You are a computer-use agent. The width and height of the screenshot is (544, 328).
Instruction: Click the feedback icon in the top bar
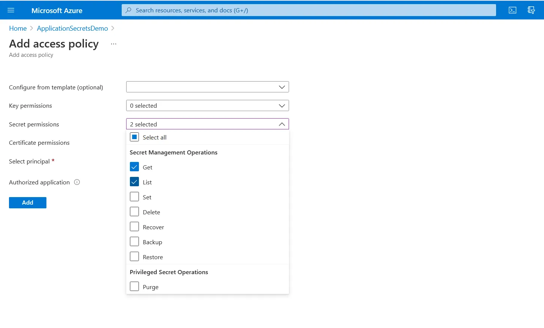[531, 10]
